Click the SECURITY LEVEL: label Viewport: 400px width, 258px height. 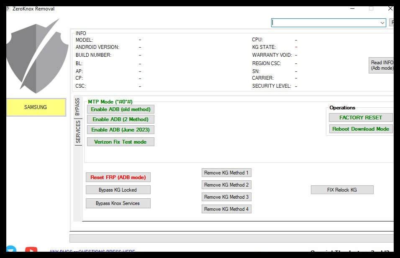pyautogui.click(x=272, y=86)
